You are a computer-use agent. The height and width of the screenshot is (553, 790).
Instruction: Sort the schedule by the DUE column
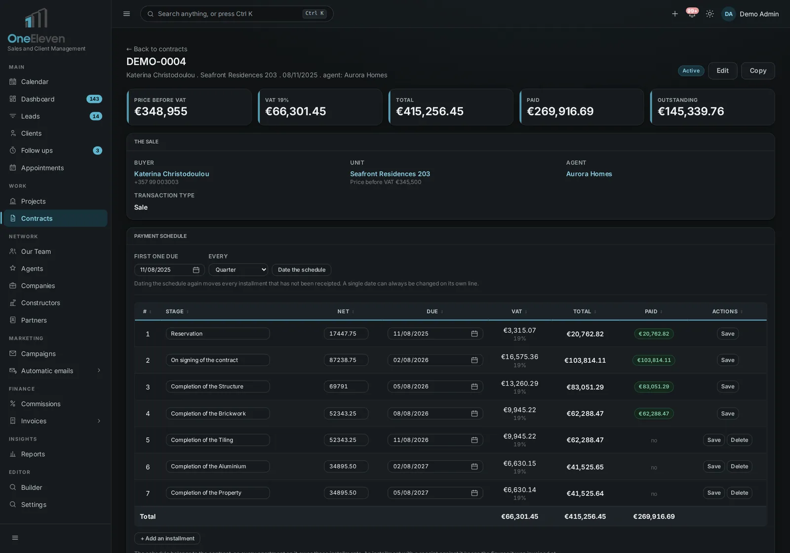point(435,312)
